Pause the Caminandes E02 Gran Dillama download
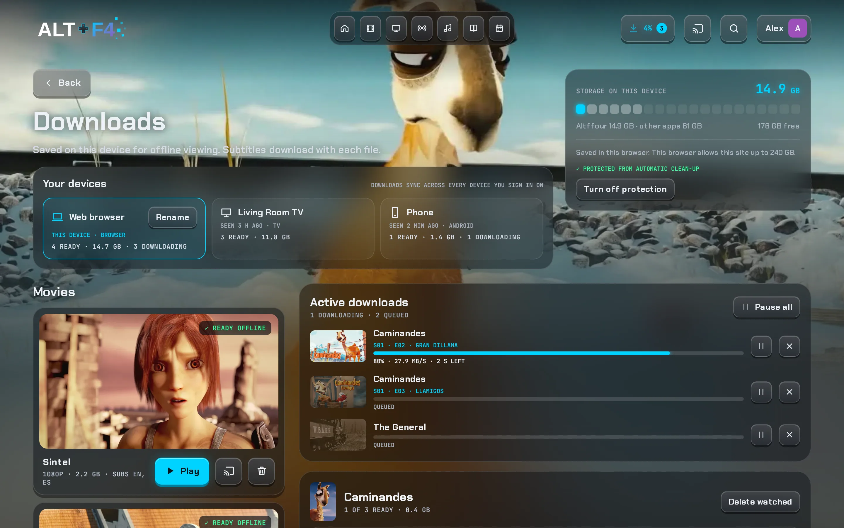Screen dimensions: 844x528 761,346
